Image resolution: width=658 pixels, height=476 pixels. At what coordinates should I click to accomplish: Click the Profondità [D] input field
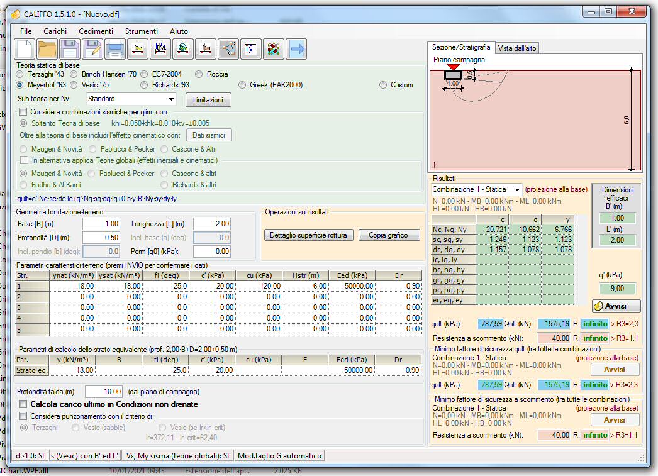[101, 238]
